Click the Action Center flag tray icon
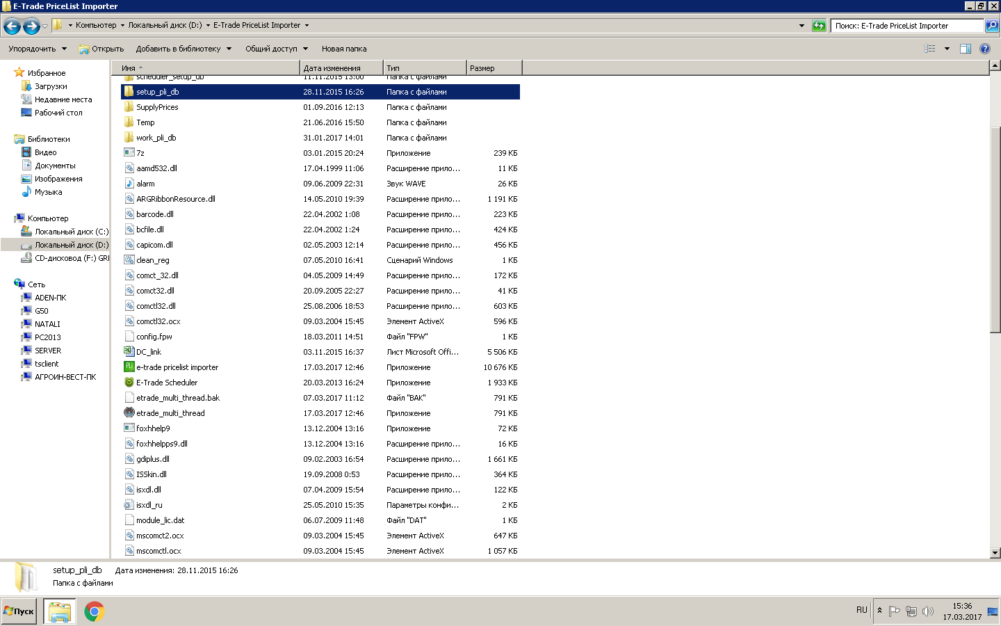1001x626 pixels. click(x=895, y=611)
